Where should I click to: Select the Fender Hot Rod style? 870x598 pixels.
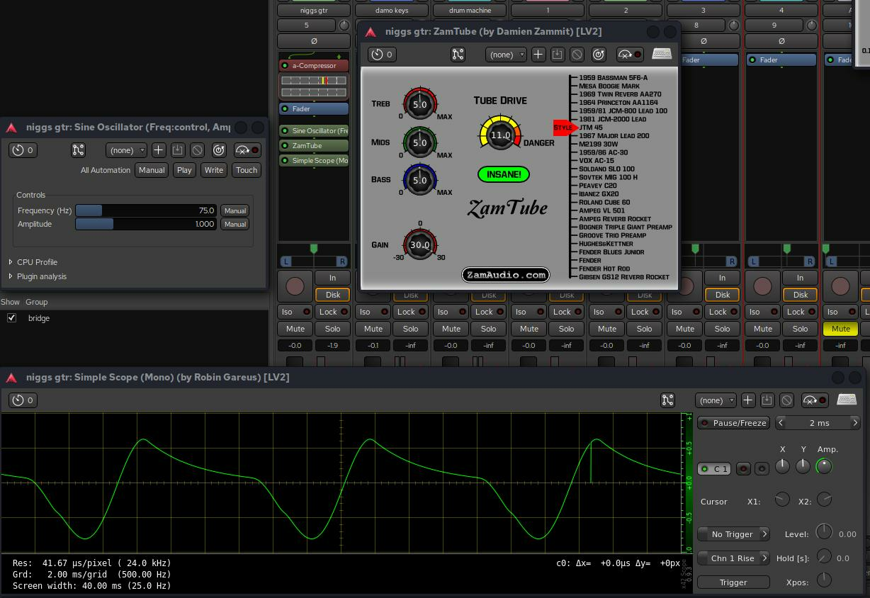pyautogui.click(x=604, y=269)
